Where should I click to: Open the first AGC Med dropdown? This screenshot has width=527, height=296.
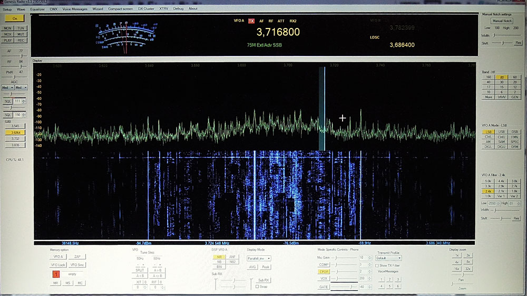click(x=8, y=88)
